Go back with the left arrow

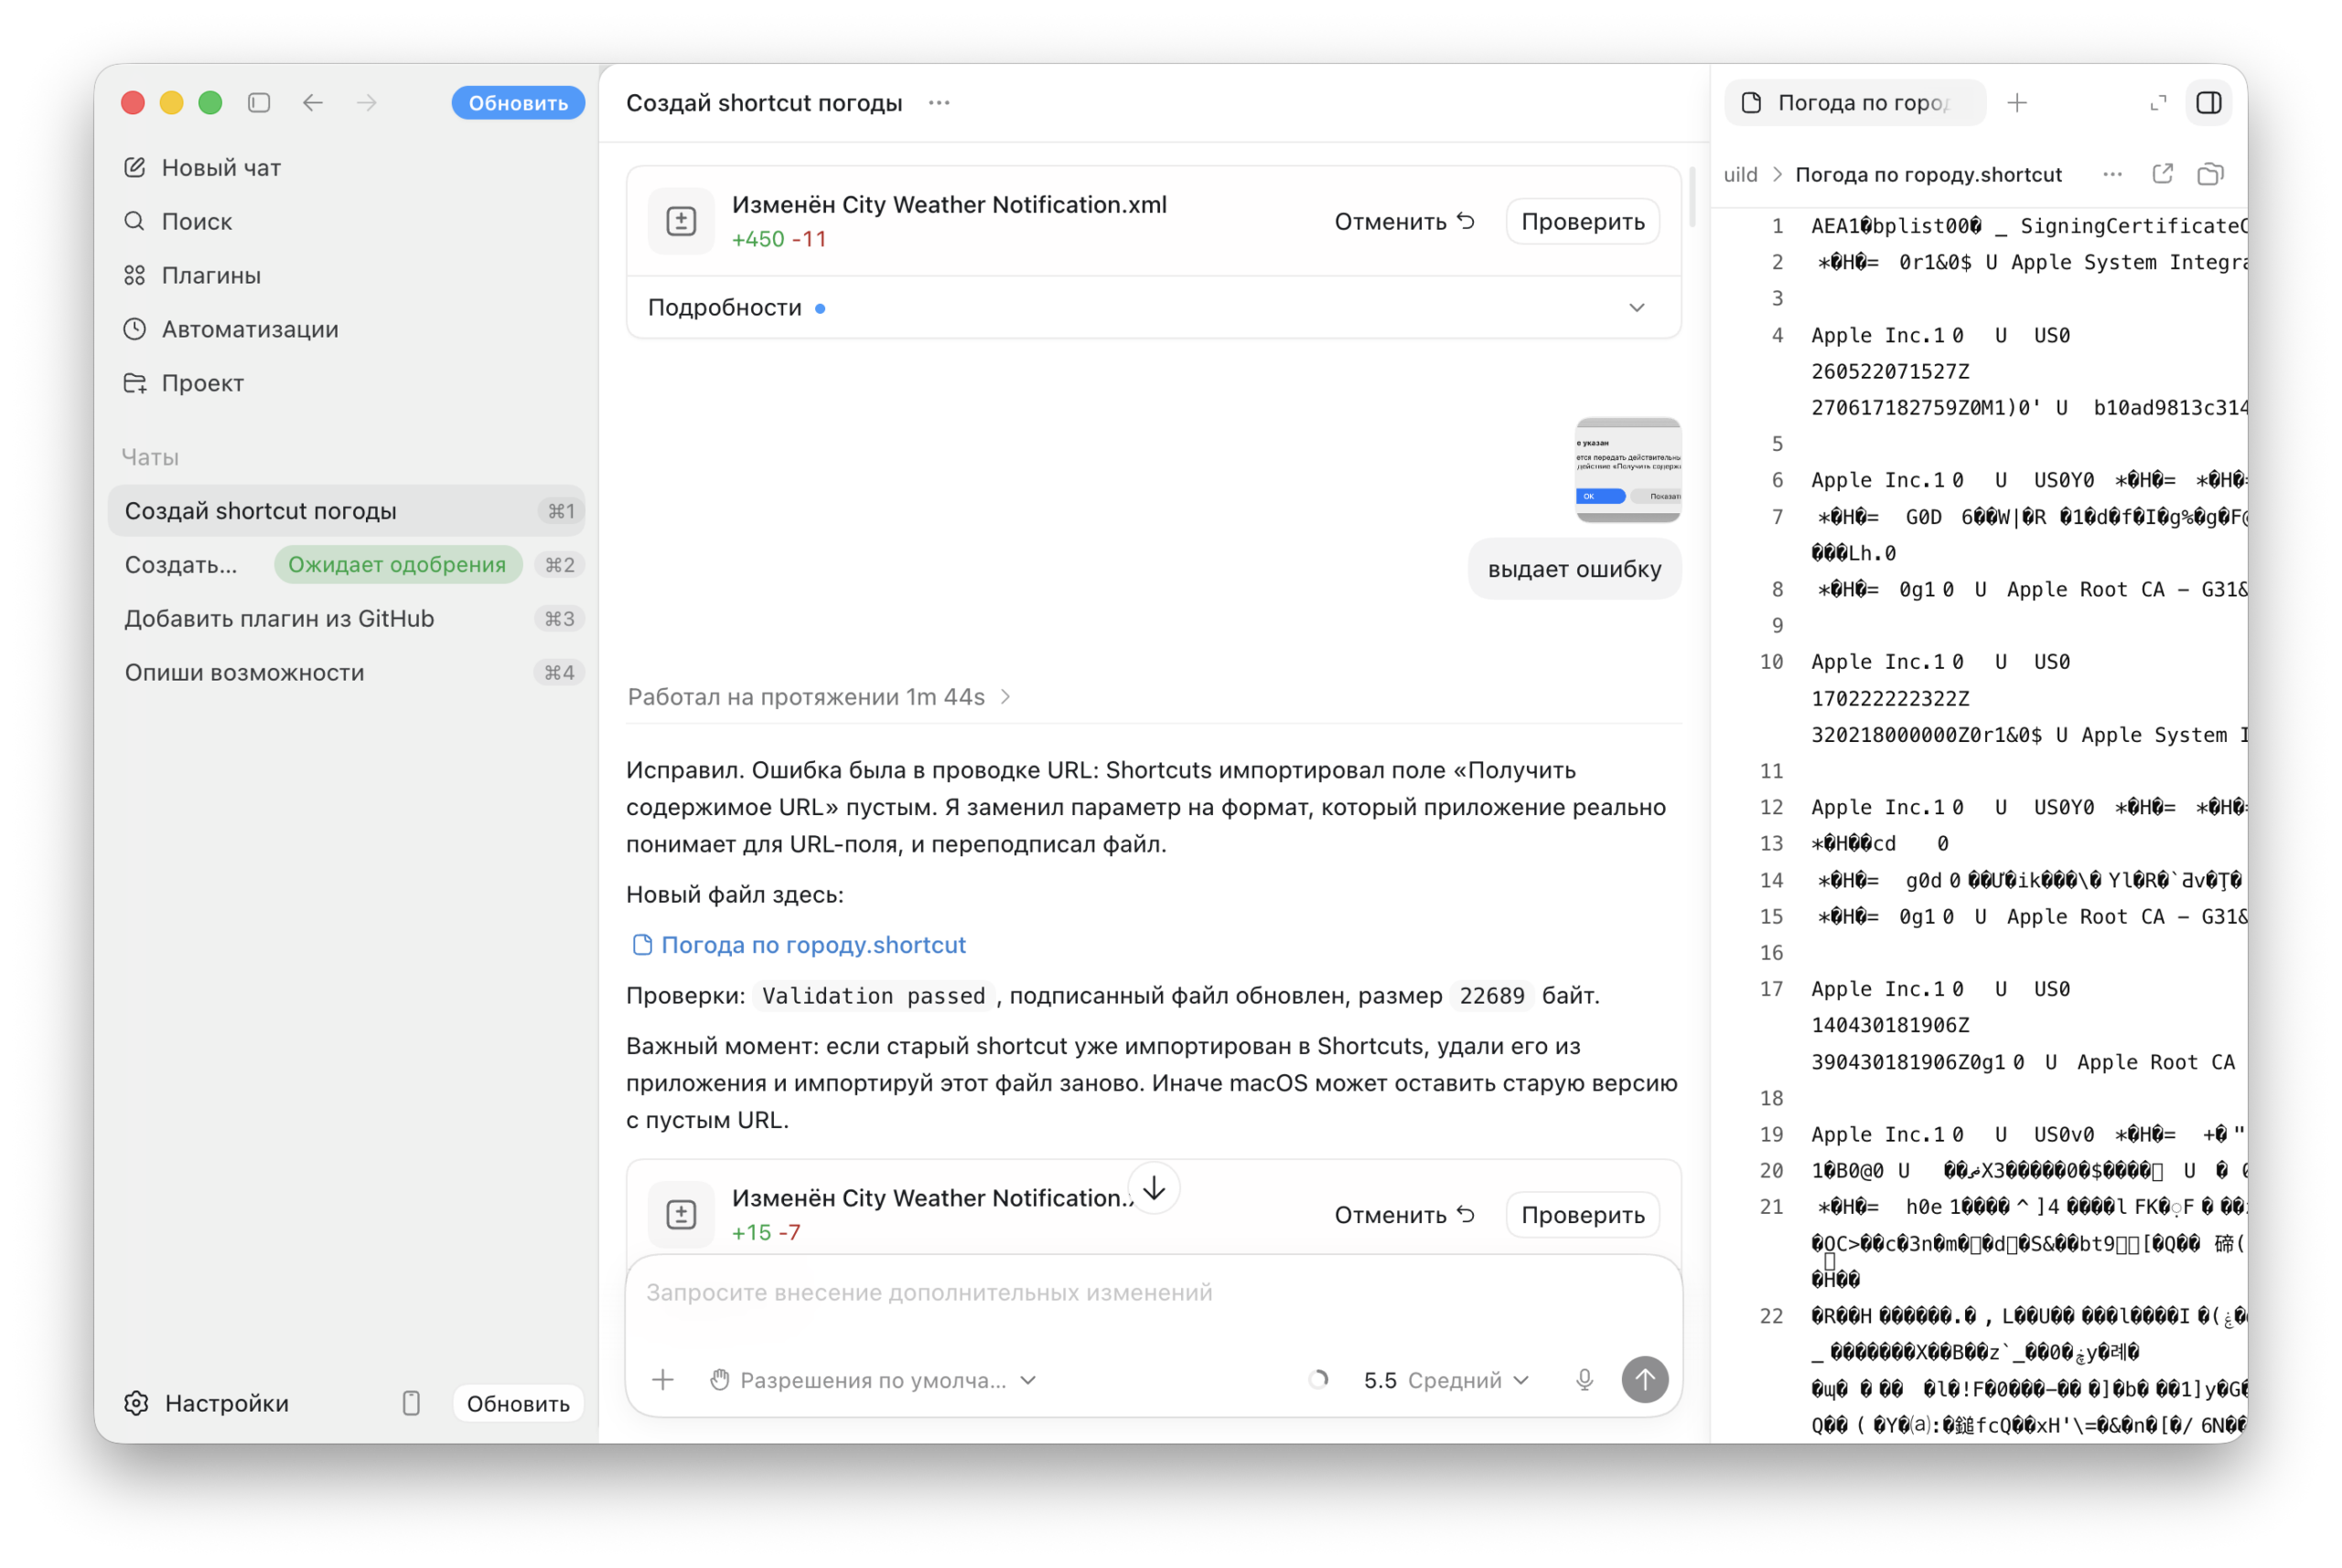pos(313,103)
